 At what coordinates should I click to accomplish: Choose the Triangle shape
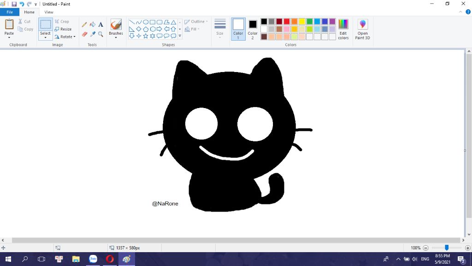point(173,22)
